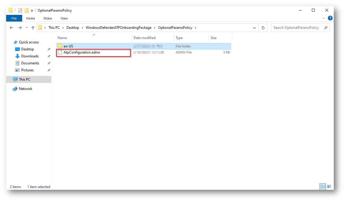Open Documents in the navigation pane
Screen dimensions: 346x202
[x=30, y=63]
